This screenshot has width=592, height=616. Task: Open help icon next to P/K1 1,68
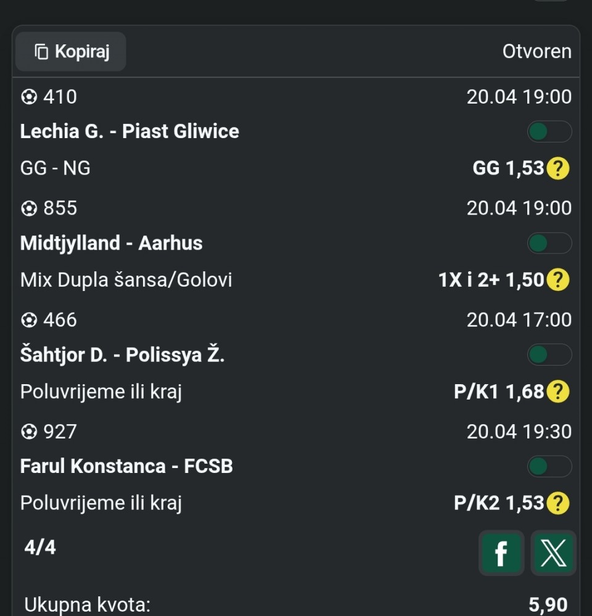(558, 392)
